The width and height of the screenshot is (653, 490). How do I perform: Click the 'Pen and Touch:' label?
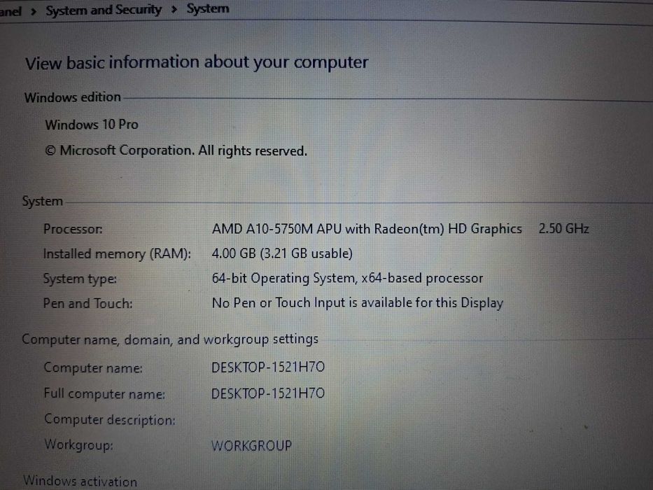pos(88,303)
